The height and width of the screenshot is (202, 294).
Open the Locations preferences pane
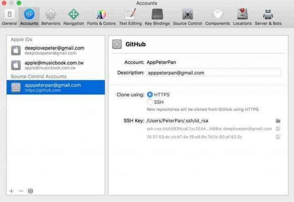[242, 17]
